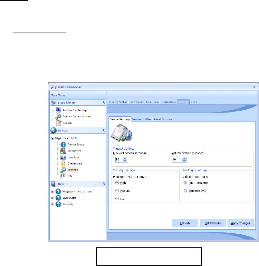Click the plusID Manager title bar app icon
Screen dimensions: 259x266
52,87
